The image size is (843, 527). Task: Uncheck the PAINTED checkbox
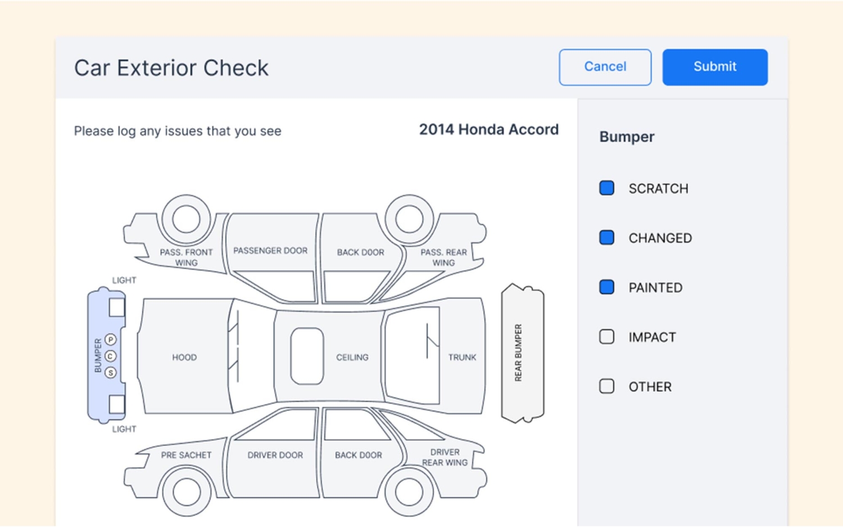point(606,287)
